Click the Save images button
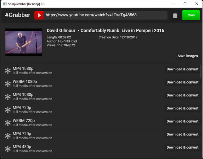The image size is (203, 159). [x=188, y=56]
